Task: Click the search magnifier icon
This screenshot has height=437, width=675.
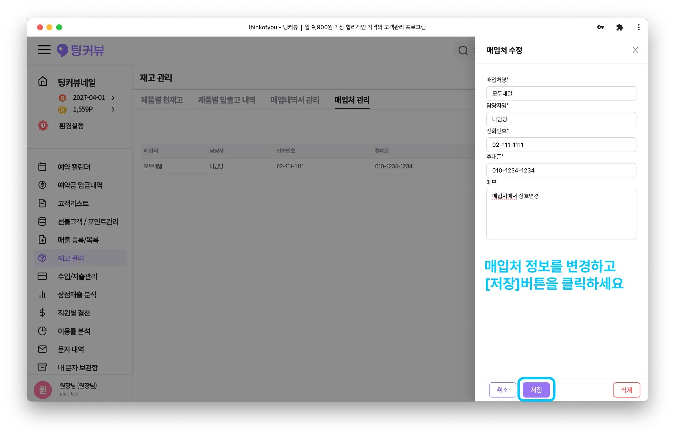Action: (x=463, y=50)
